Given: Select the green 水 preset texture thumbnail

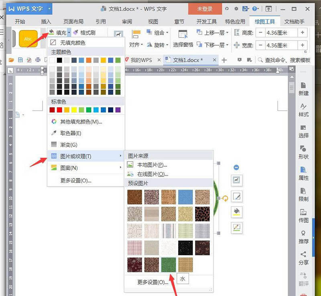Looking at the screenshot, I should [169, 265].
